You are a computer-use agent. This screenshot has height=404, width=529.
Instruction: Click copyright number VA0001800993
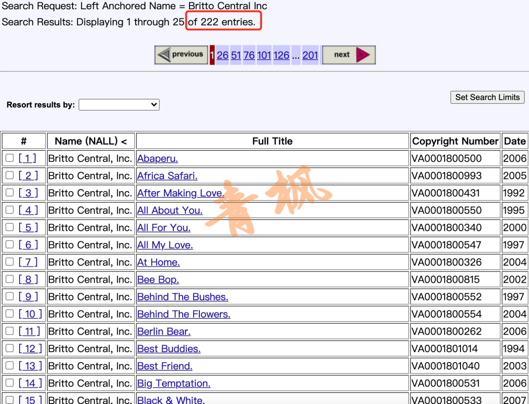click(446, 176)
